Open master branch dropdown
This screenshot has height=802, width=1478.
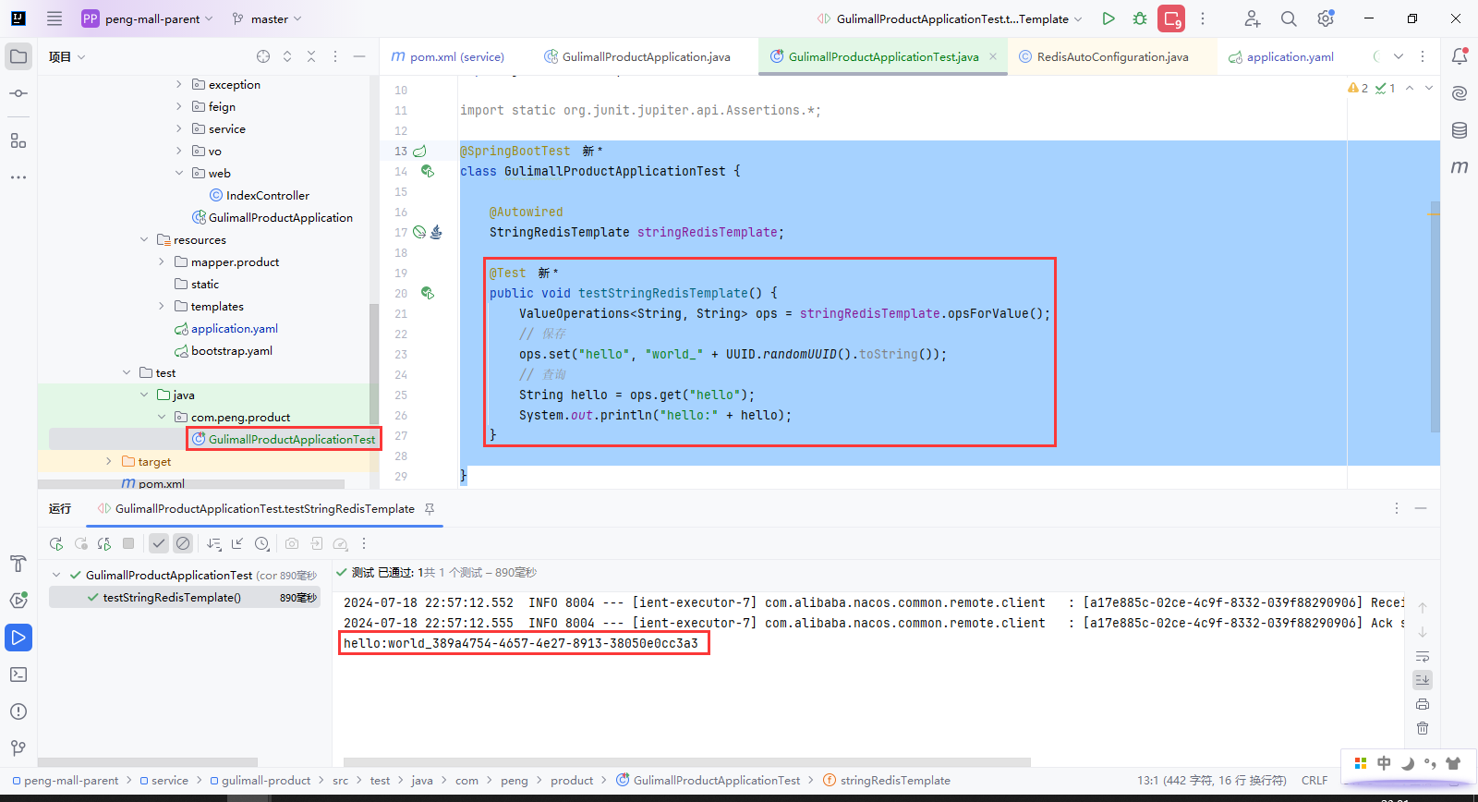point(266,18)
